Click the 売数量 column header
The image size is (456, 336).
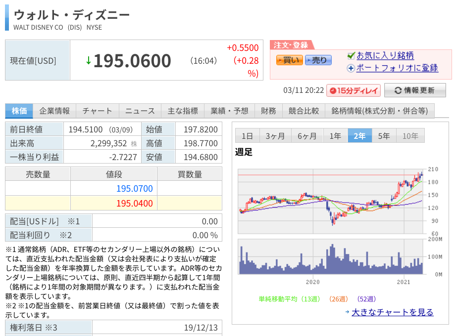click(x=38, y=174)
